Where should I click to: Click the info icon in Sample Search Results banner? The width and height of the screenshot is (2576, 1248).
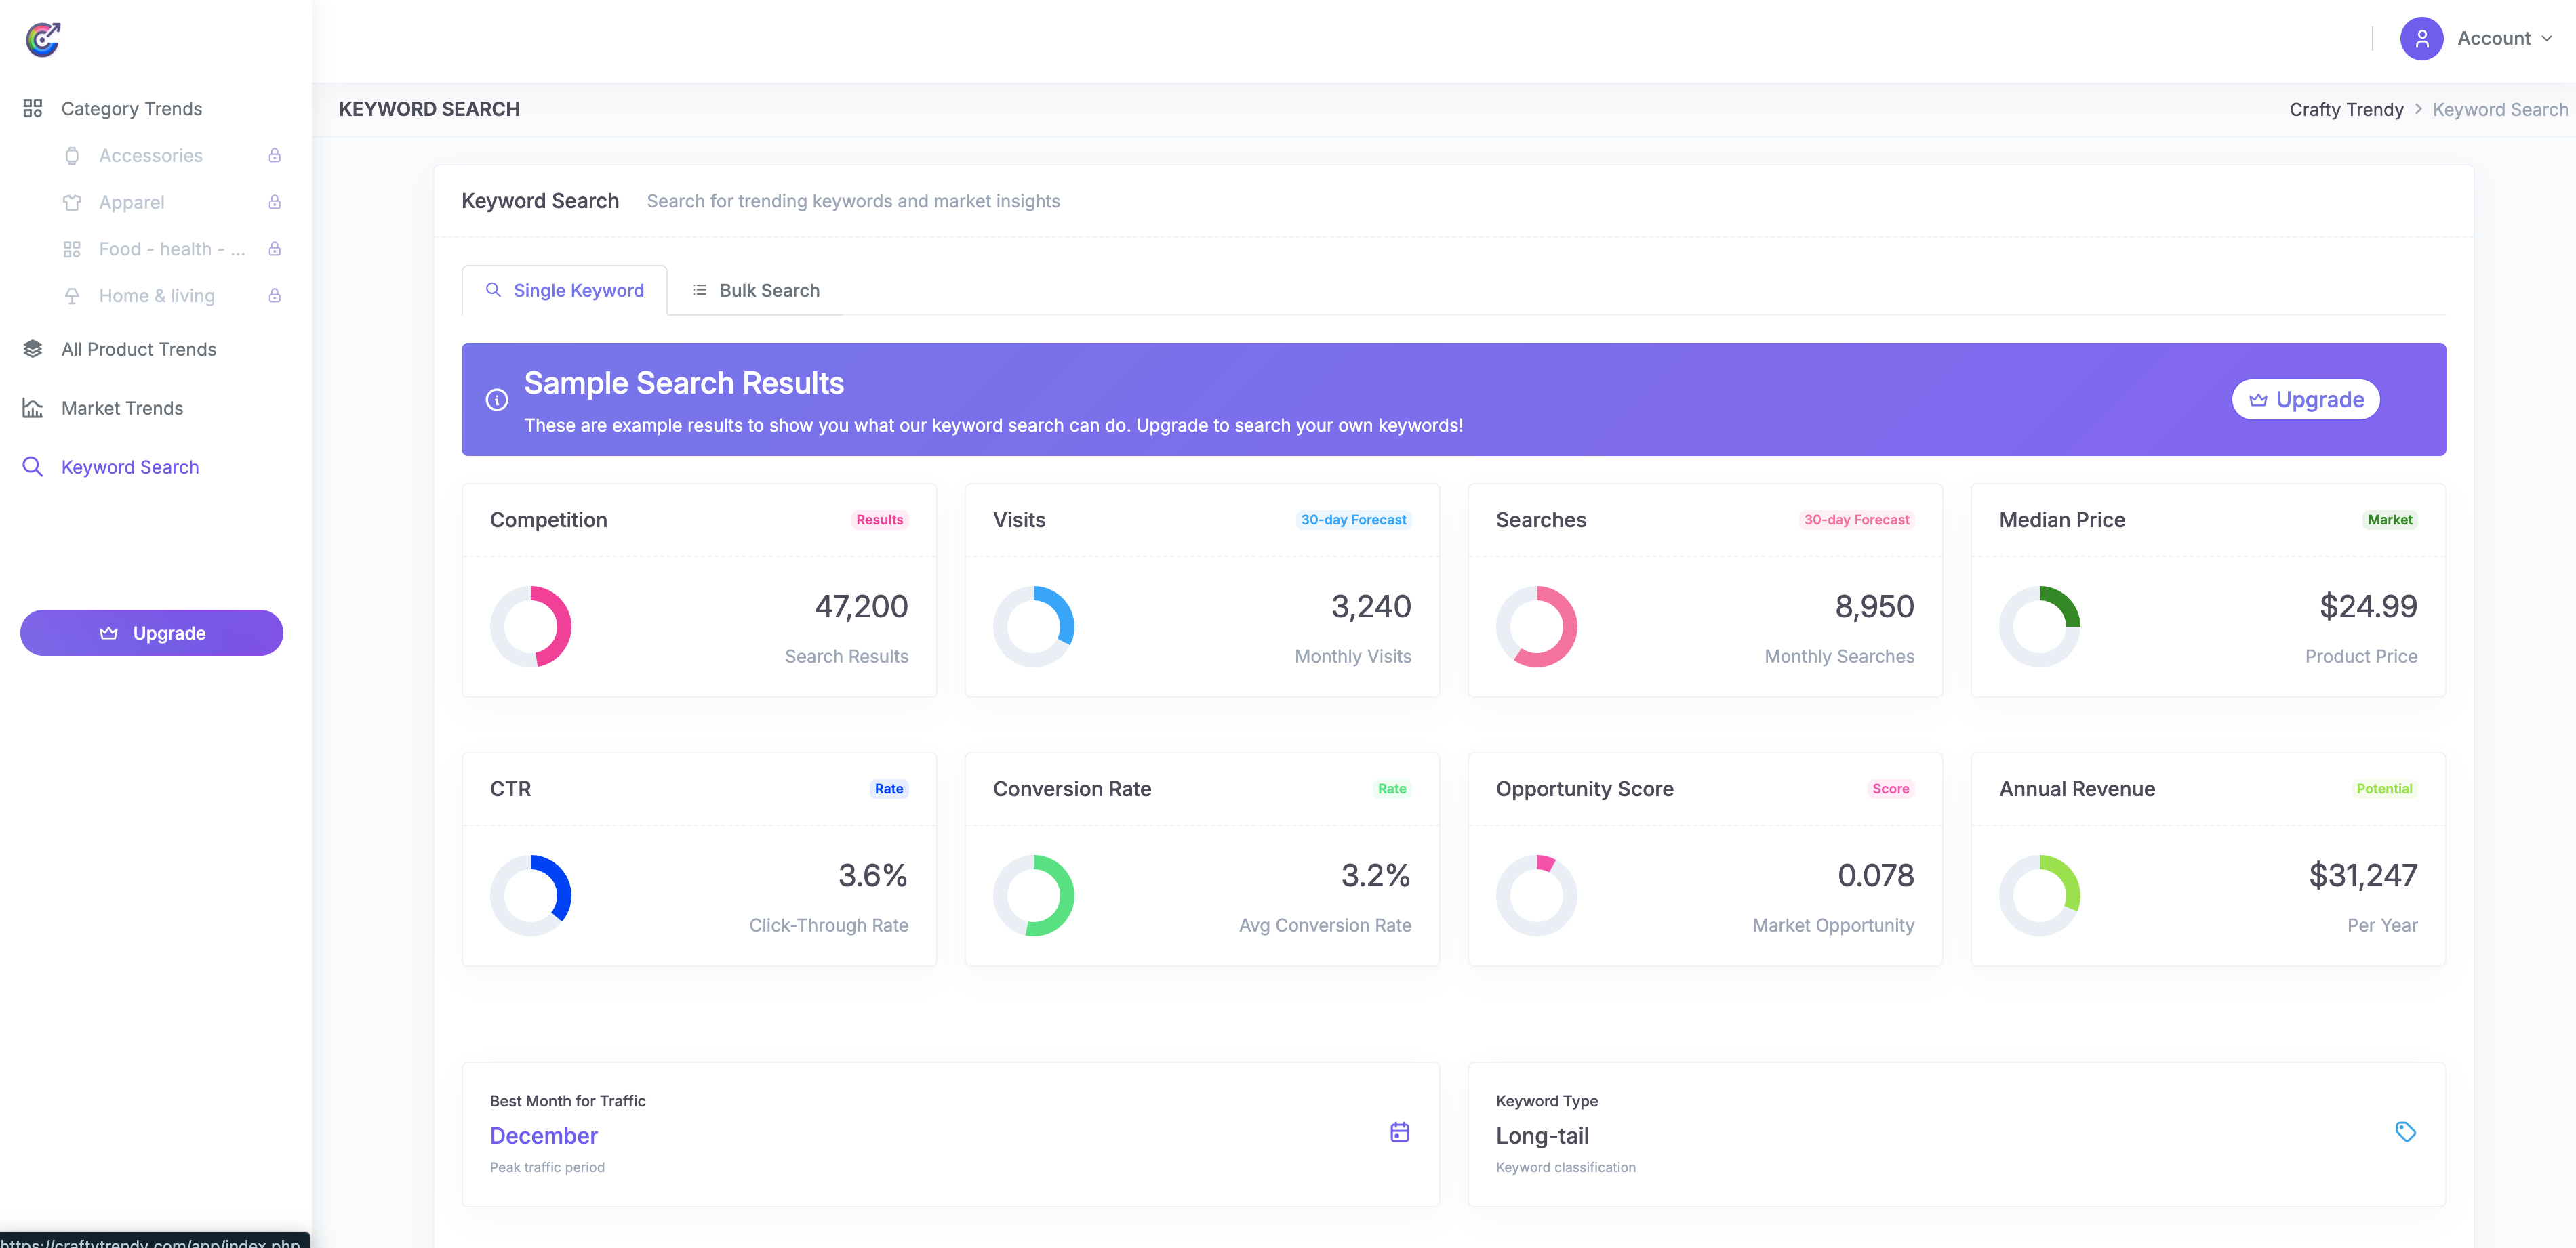pyautogui.click(x=497, y=398)
